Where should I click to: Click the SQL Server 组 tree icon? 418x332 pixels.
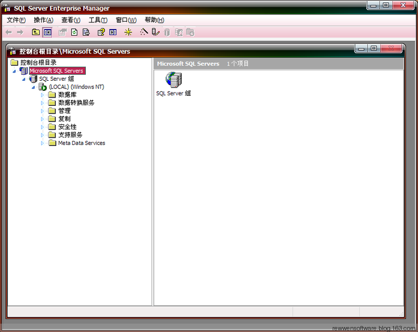click(33, 79)
